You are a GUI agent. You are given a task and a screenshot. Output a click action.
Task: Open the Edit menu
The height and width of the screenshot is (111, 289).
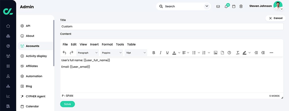pyautogui.click(x=74, y=44)
